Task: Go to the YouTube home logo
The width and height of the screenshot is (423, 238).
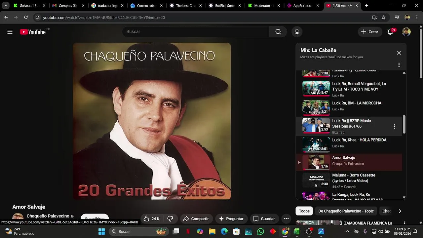Action: (x=33, y=32)
